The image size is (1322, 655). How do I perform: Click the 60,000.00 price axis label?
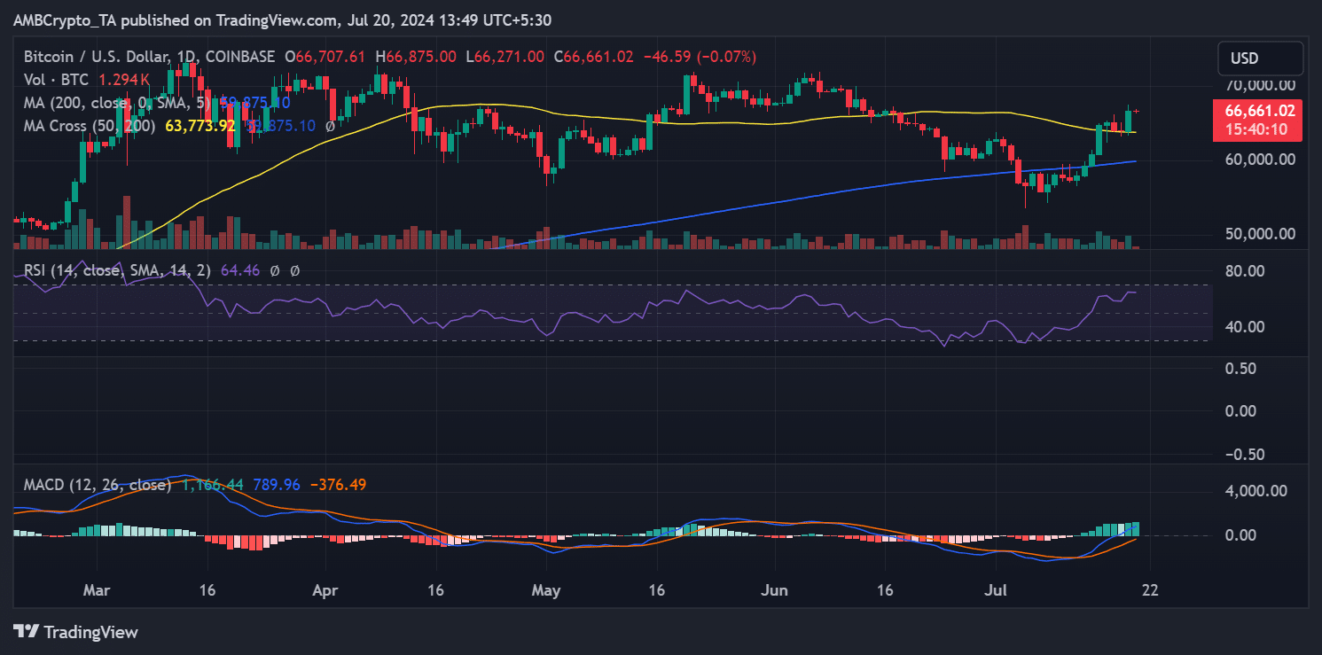click(x=1259, y=160)
